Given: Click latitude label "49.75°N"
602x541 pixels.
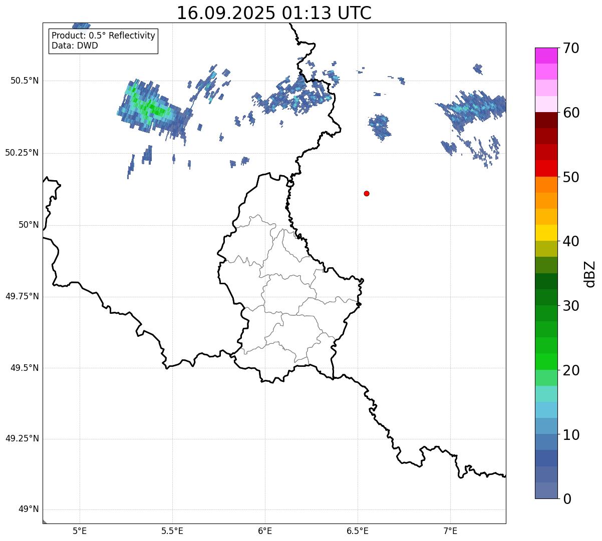Looking at the screenshot, I should point(22,296).
